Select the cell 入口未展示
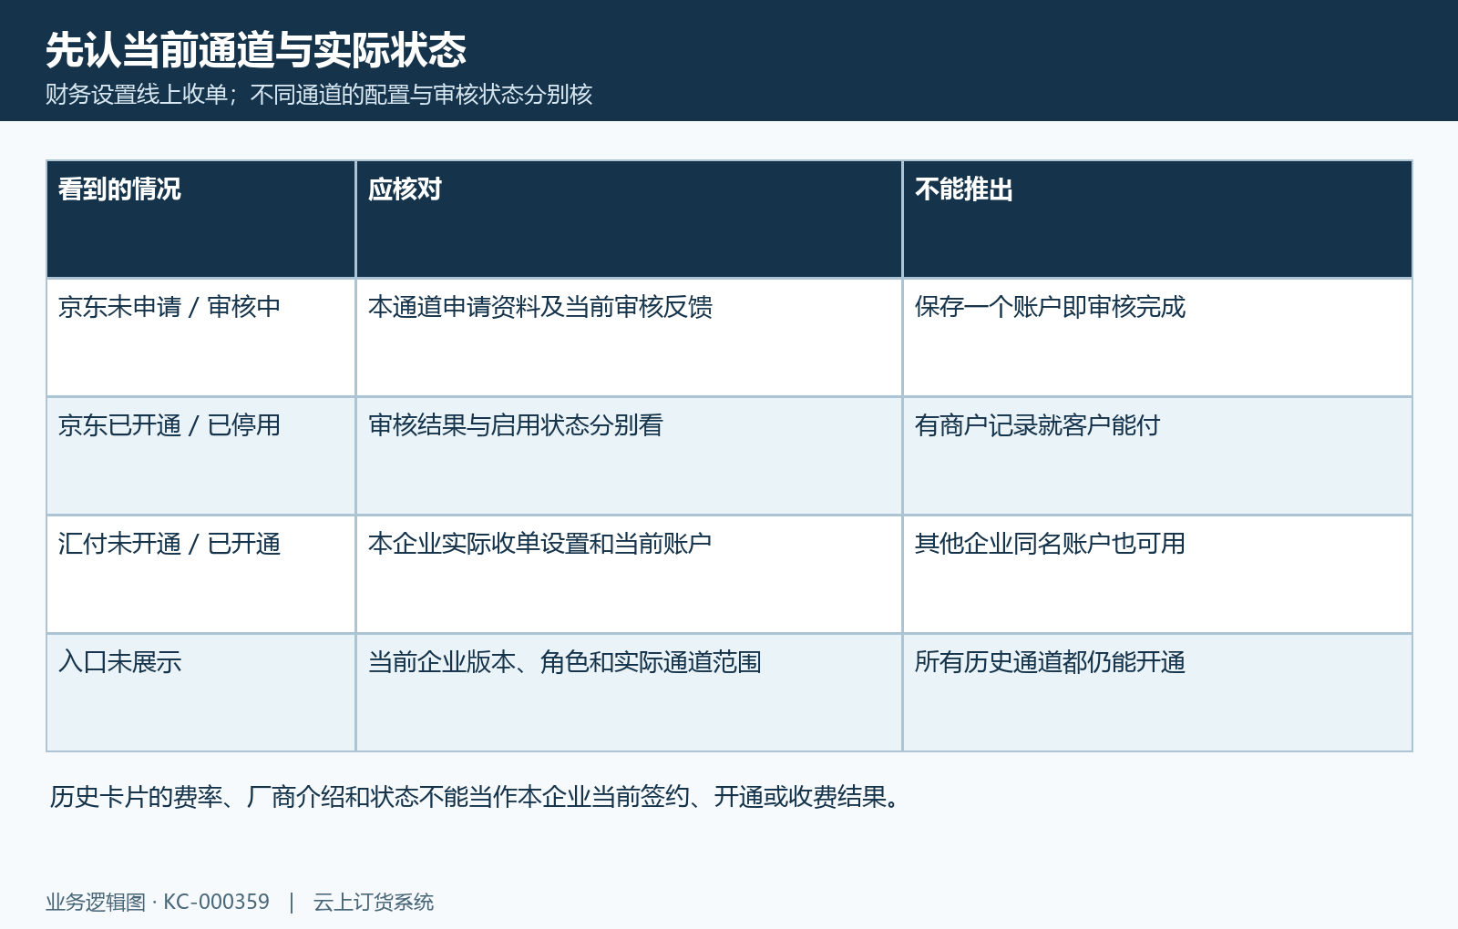1458x929 pixels. [201, 693]
